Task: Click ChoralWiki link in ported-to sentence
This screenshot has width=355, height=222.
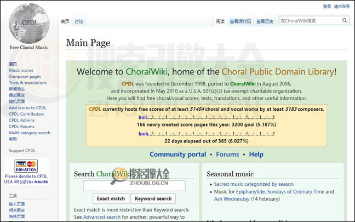Action: (243, 84)
